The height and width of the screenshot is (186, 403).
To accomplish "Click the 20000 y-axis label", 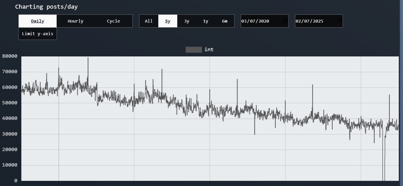I will (x=10, y=150).
